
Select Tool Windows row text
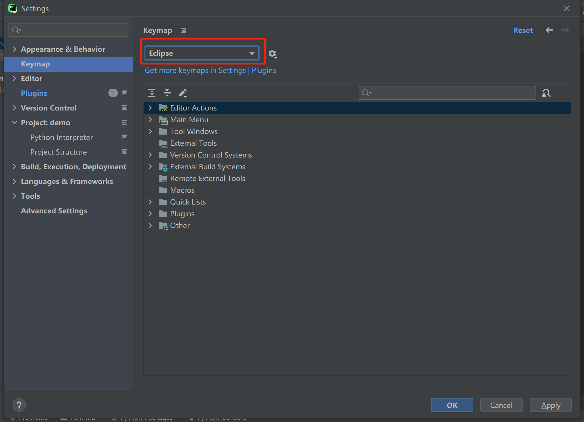194,131
